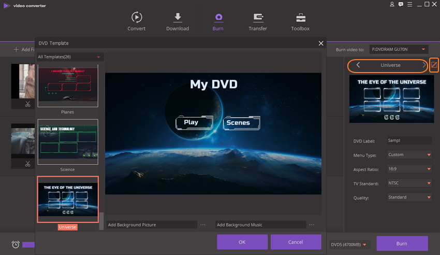The height and width of the screenshot is (255, 440).
Task: Browse for background picture via ellipsis
Action: (203, 225)
